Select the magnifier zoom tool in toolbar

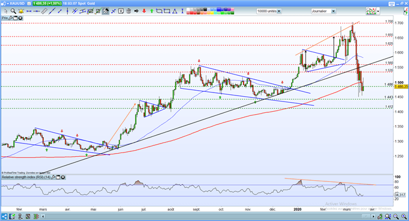tap(13, 11)
